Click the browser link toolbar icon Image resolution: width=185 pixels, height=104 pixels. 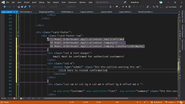(x=116, y=7)
